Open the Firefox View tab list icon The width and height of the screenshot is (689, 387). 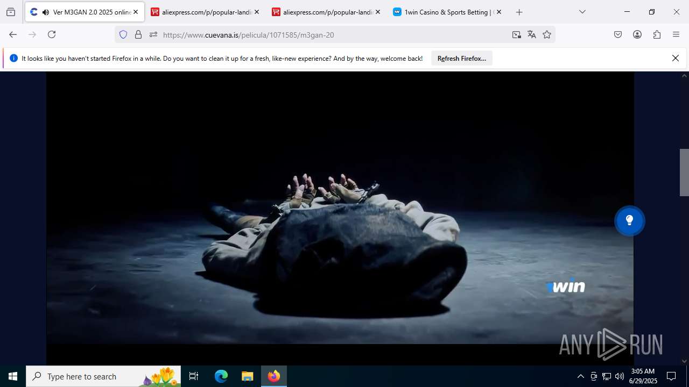point(11,12)
